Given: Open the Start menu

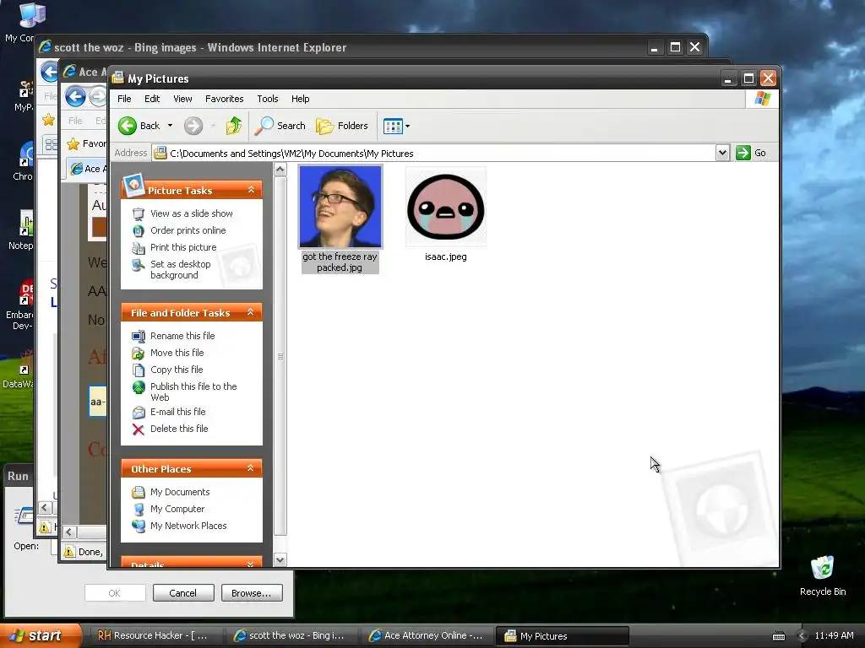Looking at the screenshot, I should point(41,636).
